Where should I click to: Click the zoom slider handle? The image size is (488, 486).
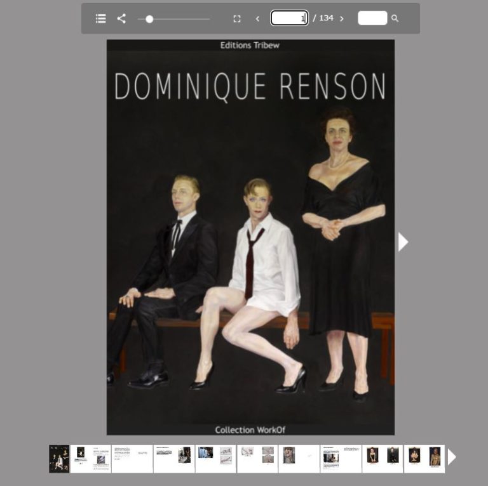pos(149,19)
